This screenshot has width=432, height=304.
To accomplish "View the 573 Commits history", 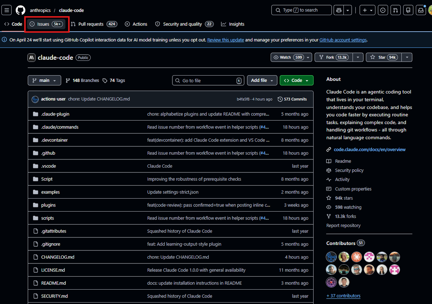I will tap(292, 99).
